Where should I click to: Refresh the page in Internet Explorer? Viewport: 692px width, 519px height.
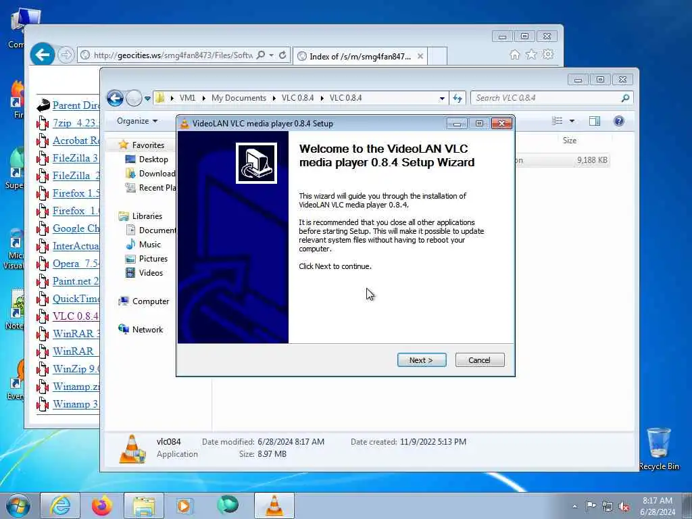tap(282, 55)
